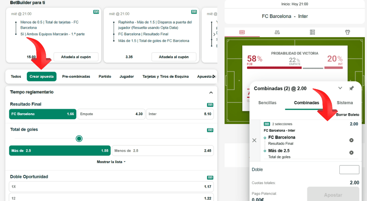Switch bet slip to Sencillas tab
The height and width of the screenshot is (201, 367).
pos(267,102)
